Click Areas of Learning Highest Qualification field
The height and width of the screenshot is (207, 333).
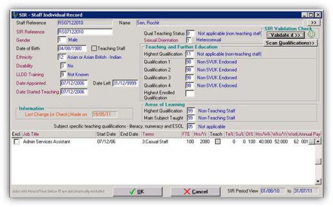coord(191,111)
